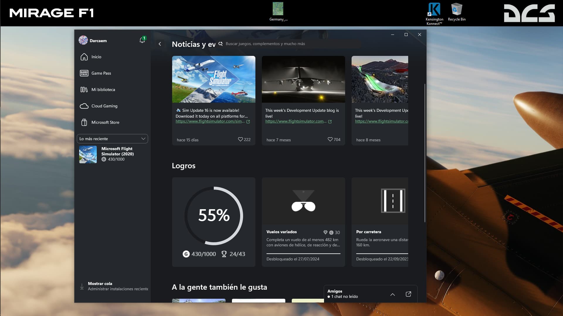The height and width of the screenshot is (316, 563).
Task: Open Mi biblioteca section
Action: coord(103,90)
